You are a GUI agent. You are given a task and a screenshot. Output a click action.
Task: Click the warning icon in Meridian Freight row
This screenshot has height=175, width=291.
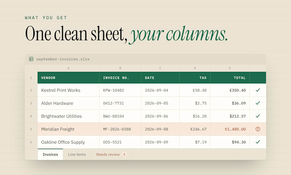[258, 129]
